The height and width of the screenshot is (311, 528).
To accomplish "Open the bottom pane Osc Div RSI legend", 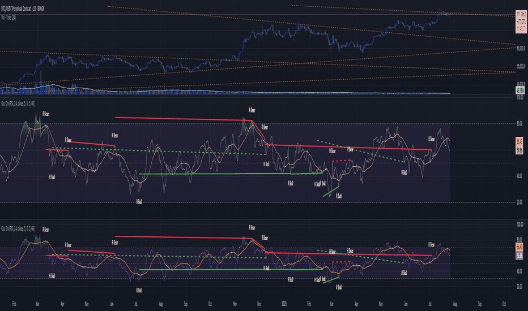I will [x=18, y=228].
